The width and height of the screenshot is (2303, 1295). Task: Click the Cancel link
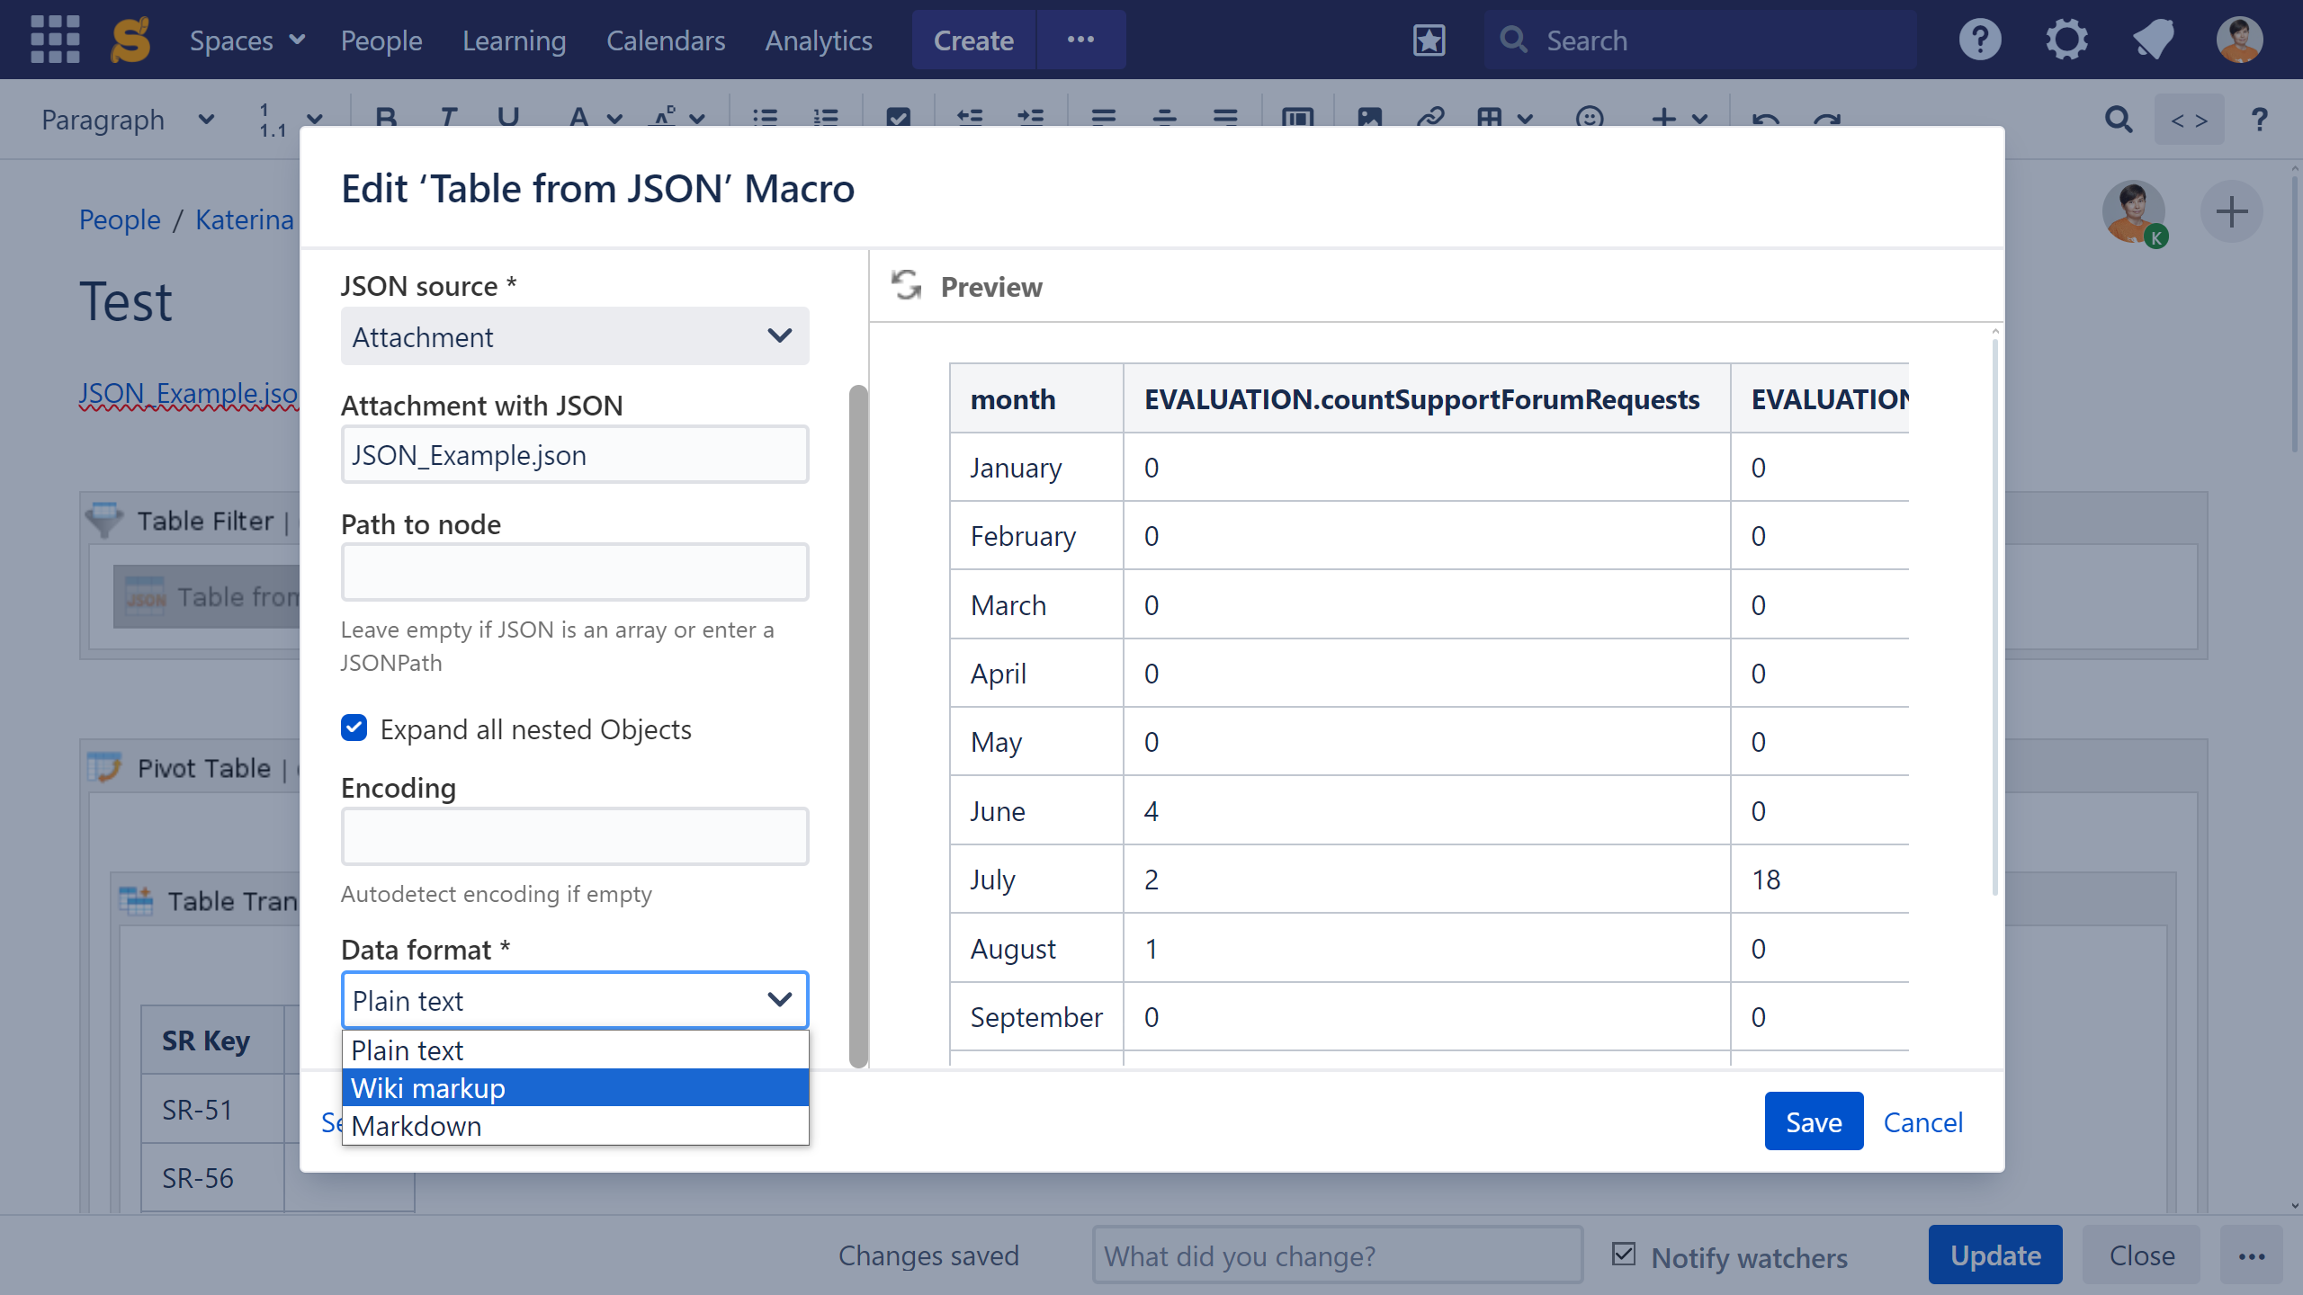pos(1922,1121)
